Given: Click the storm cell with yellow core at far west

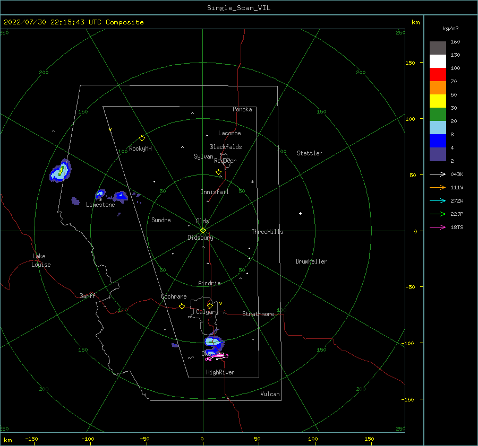Looking at the screenshot, I should (61, 171).
